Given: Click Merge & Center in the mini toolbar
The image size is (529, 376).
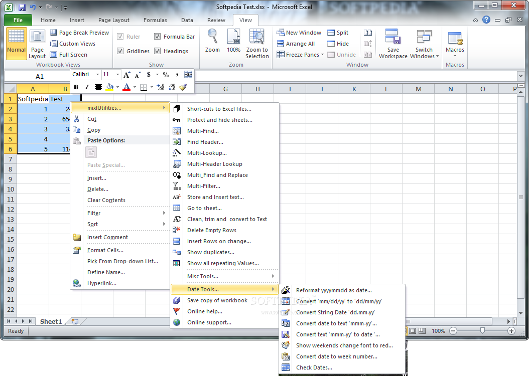Looking at the screenshot, I should (188, 75).
